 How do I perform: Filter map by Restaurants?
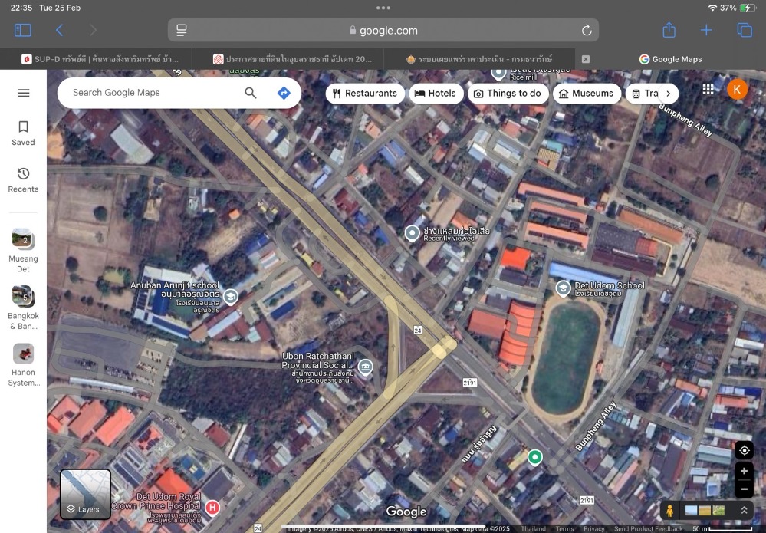click(x=365, y=94)
